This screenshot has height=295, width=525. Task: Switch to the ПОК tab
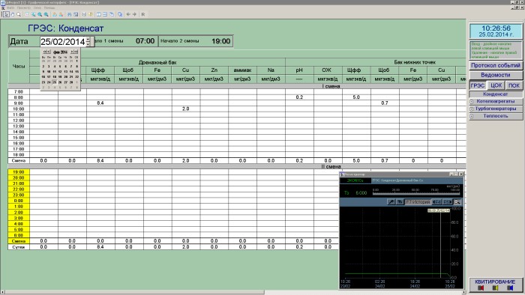click(514, 85)
